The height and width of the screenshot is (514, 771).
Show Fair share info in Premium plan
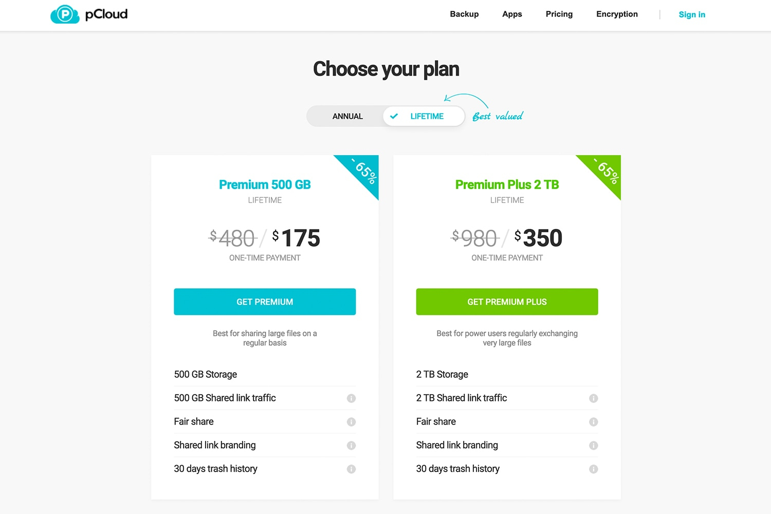pos(351,422)
